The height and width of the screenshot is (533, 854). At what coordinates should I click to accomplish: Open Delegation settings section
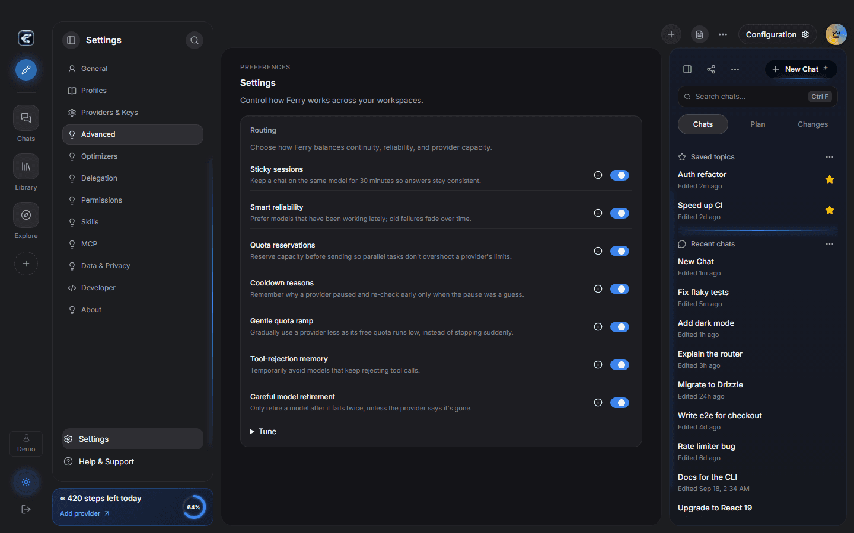133,178
